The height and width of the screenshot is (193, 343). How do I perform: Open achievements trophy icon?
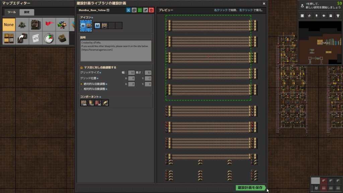tap(338, 16)
